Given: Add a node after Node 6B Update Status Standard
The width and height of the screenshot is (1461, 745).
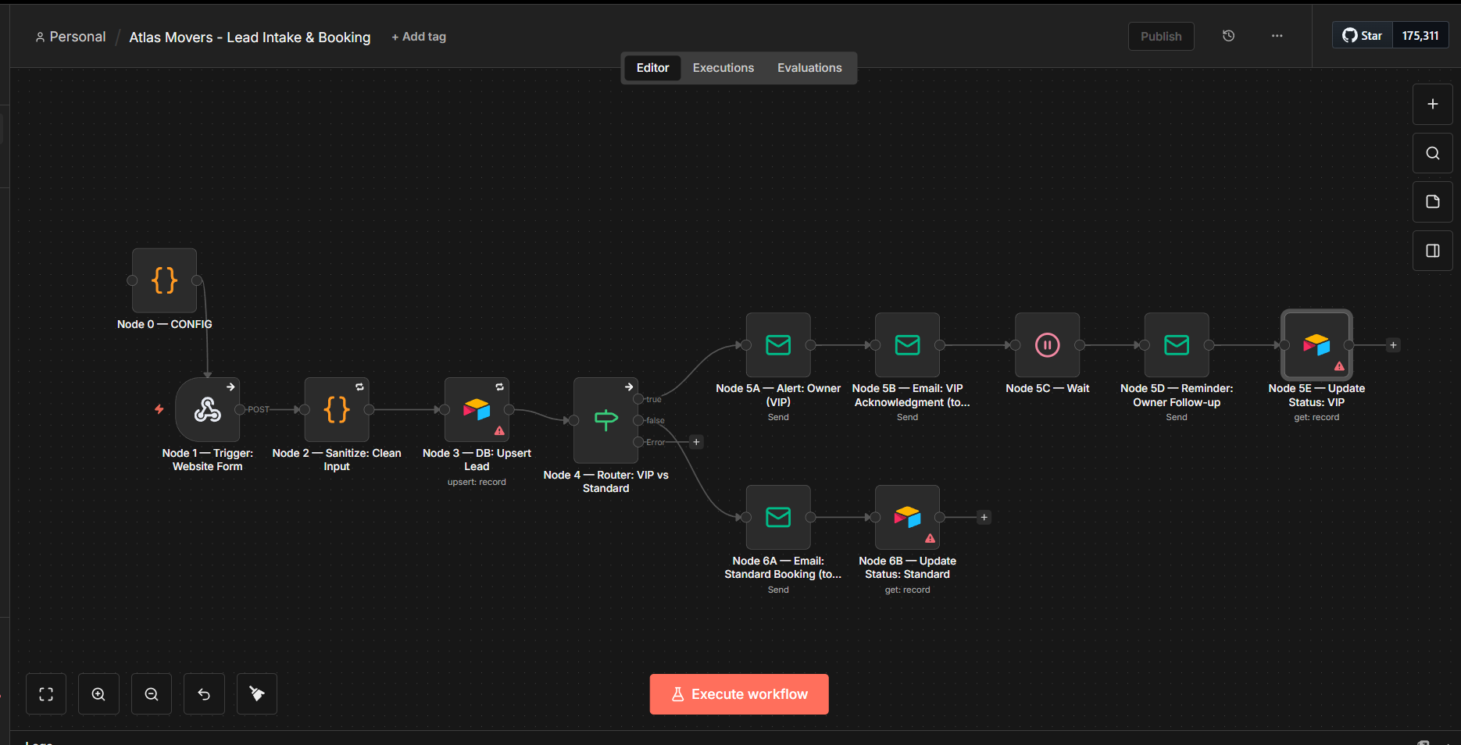Looking at the screenshot, I should pos(983,517).
